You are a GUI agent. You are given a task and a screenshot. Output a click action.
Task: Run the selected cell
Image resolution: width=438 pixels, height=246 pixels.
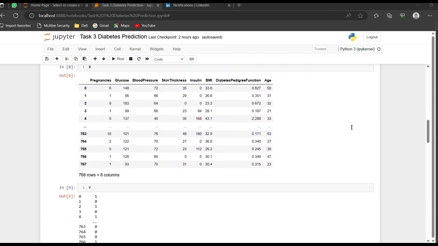(x=118, y=59)
